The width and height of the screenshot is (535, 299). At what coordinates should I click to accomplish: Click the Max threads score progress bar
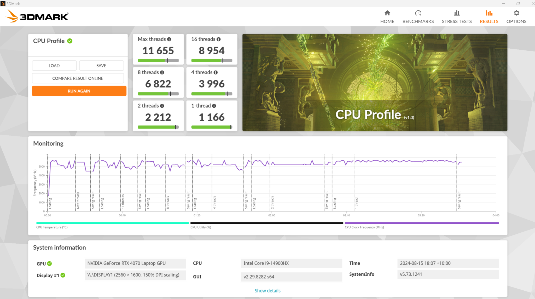(158, 60)
